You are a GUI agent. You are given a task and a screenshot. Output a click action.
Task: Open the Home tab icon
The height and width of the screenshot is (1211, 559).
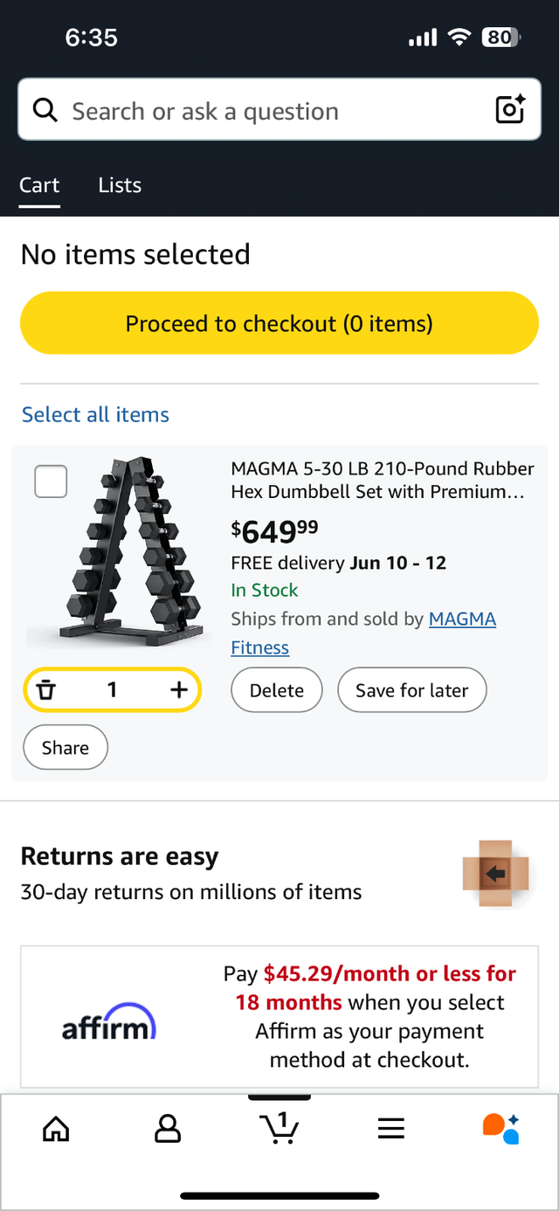(56, 1129)
